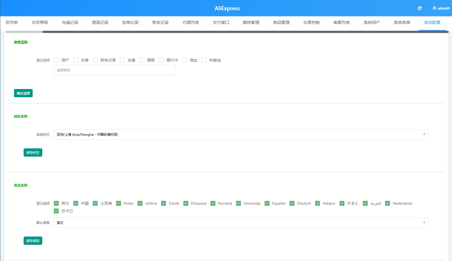Uncheck the Dansk language checkbox

tap(164, 203)
